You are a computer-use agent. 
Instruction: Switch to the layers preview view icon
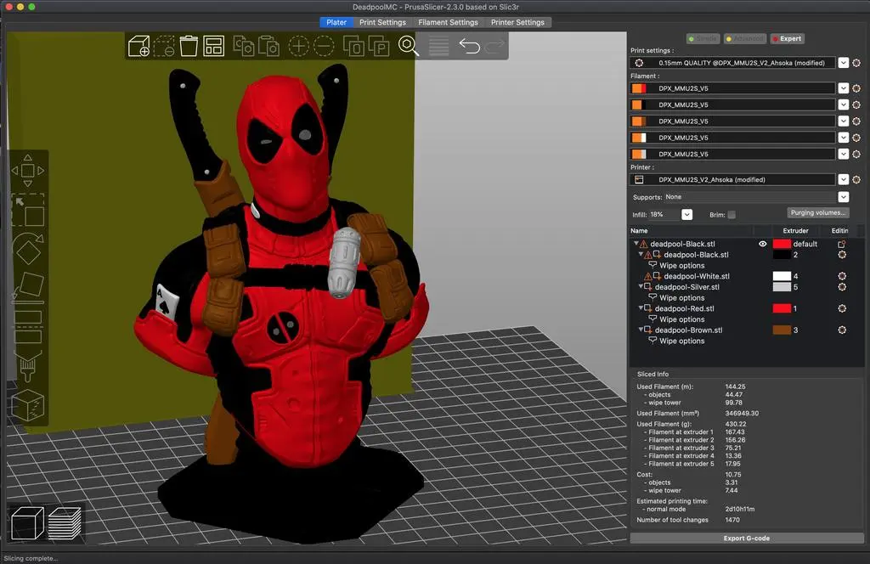65,523
